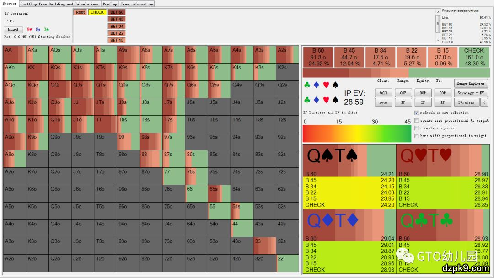Viewport: 494px width, 278px height.
Task: Click the bottom-row green club suit icon
Action: coord(307,100)
